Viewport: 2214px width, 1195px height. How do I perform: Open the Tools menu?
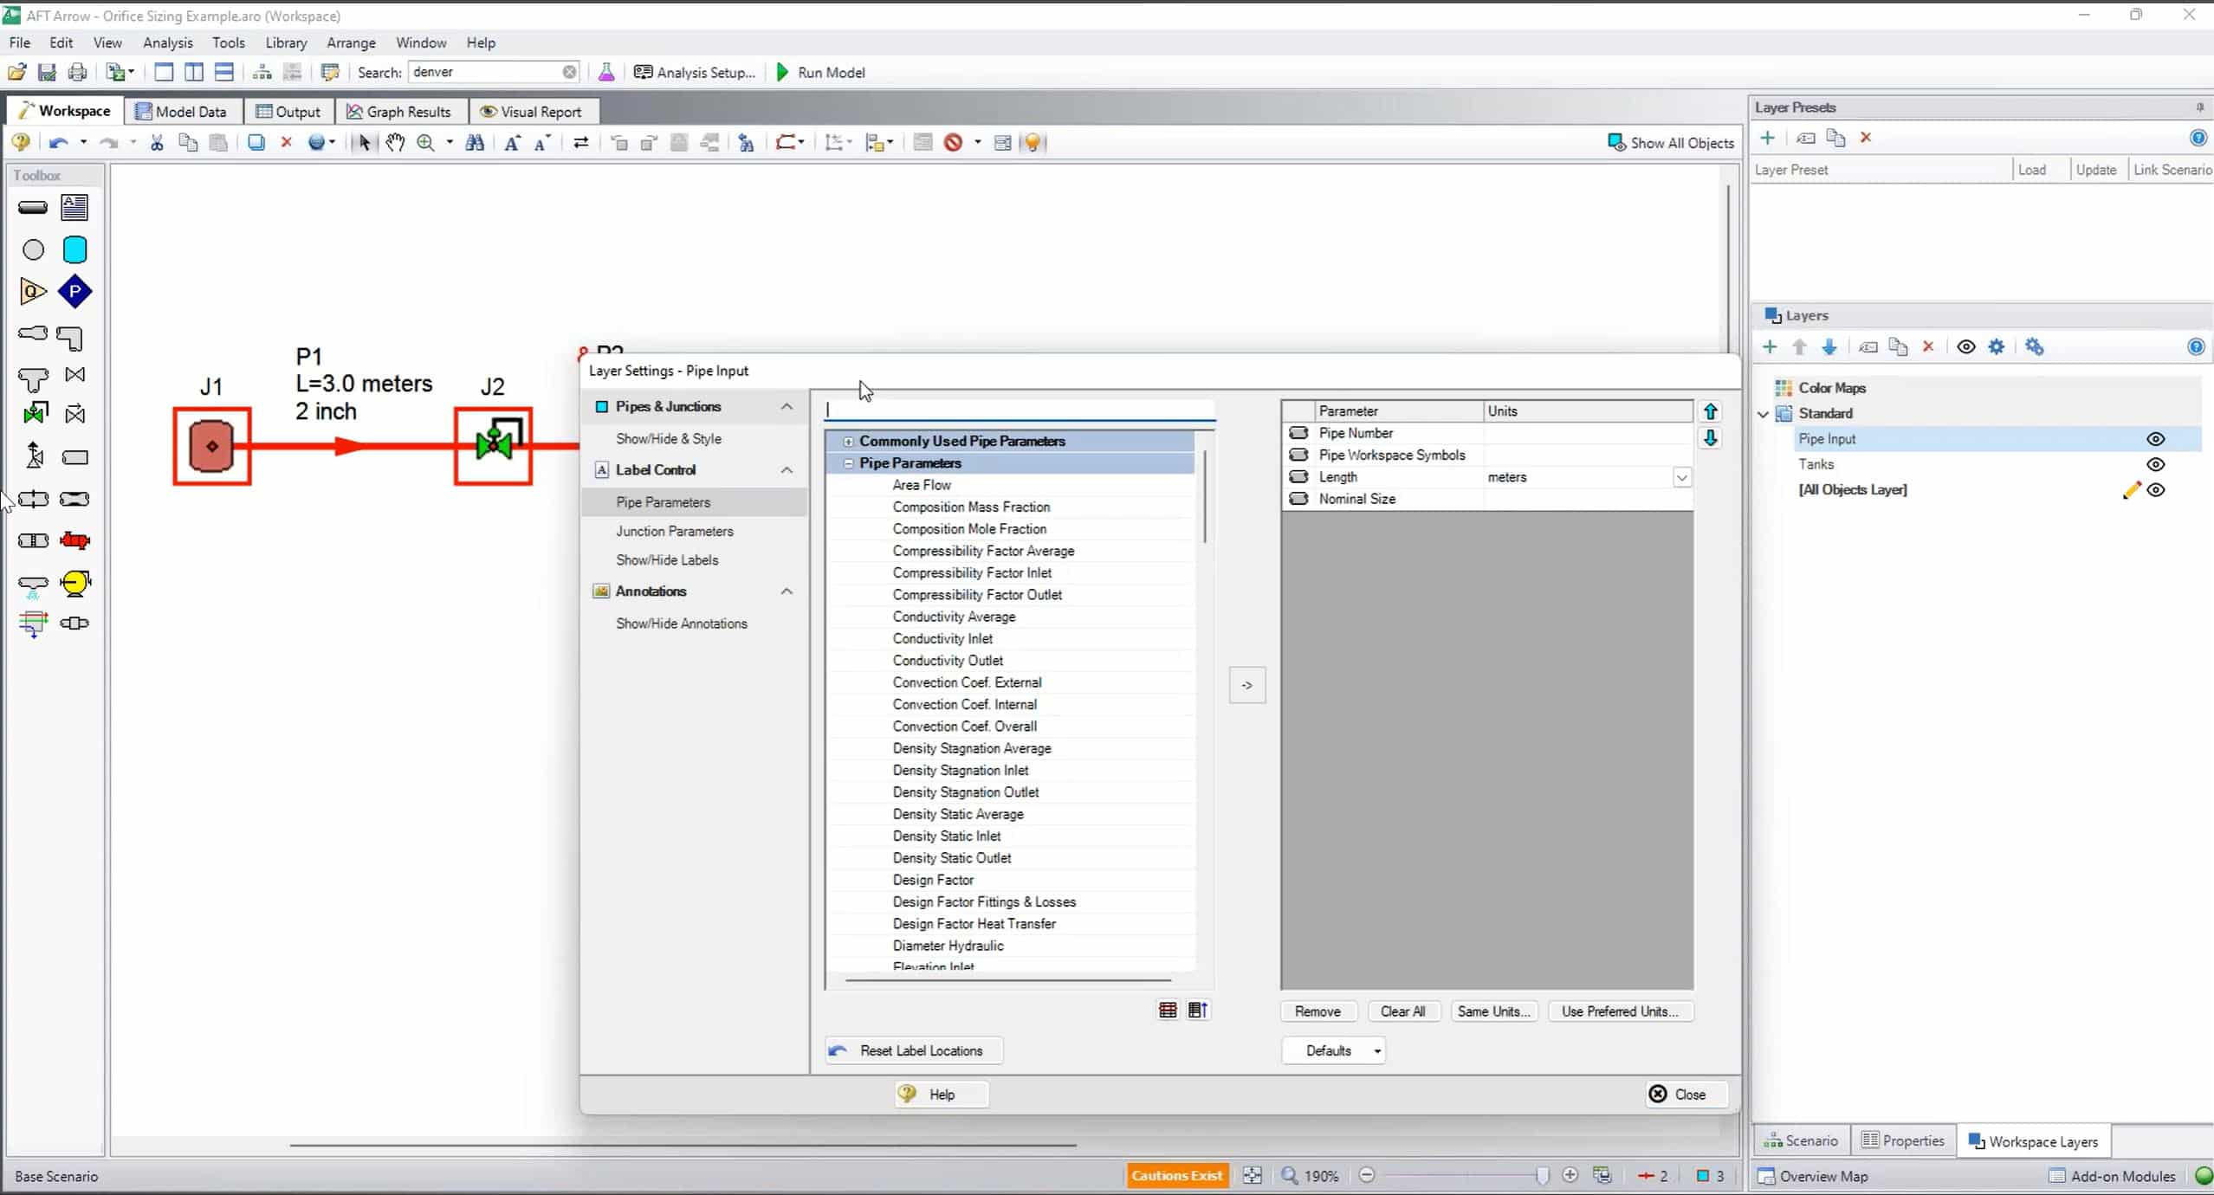(228, 42)
